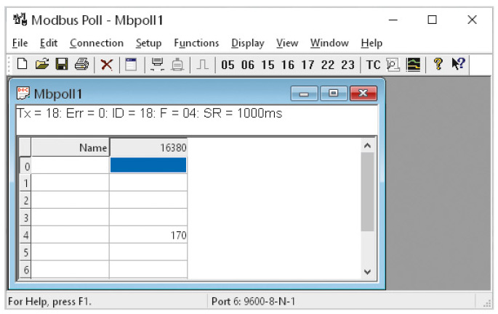The width and height of the screenshot is (498, 314).
Task: Click the Connect toolbar icon
Action: pos(157,65)
